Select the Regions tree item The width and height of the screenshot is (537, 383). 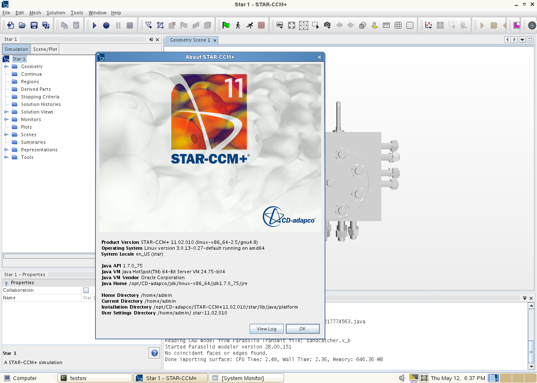[x=30, y=82]
